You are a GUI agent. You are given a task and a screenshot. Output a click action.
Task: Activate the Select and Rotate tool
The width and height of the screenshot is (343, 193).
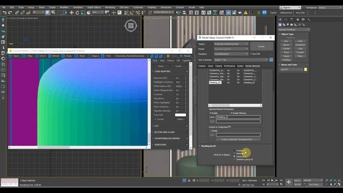(77, 13)
